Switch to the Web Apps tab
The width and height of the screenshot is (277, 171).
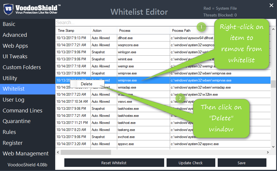pos(28,46)
